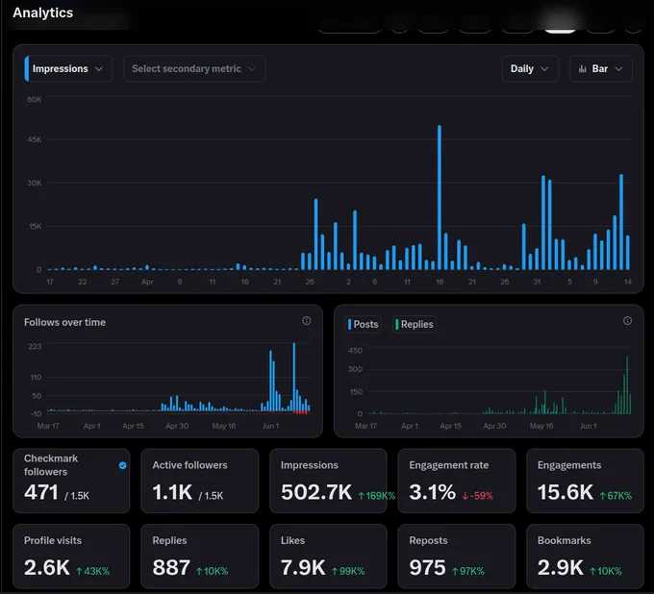
Task: Select the Engagements 15.6K stat card
Action: 585,481
